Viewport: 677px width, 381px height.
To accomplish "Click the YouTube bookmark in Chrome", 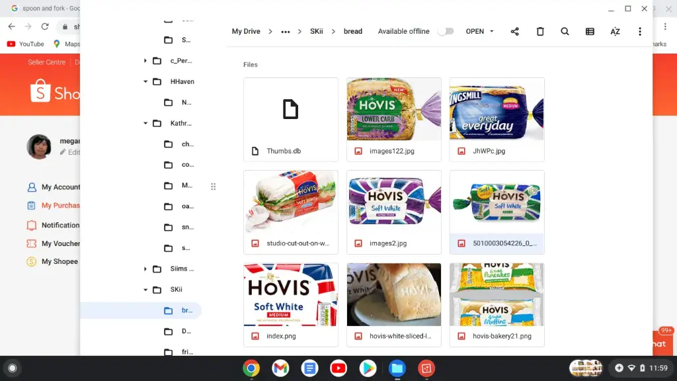I will click(26, 44).
